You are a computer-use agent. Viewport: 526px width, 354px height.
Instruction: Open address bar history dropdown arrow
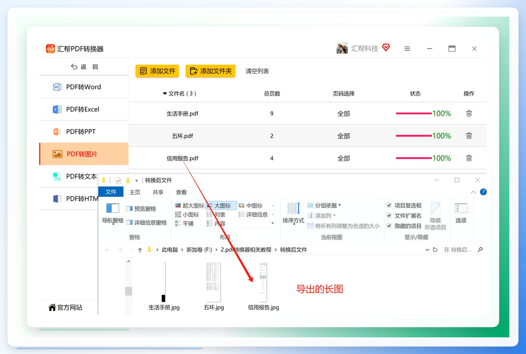(x=427, y=250)
